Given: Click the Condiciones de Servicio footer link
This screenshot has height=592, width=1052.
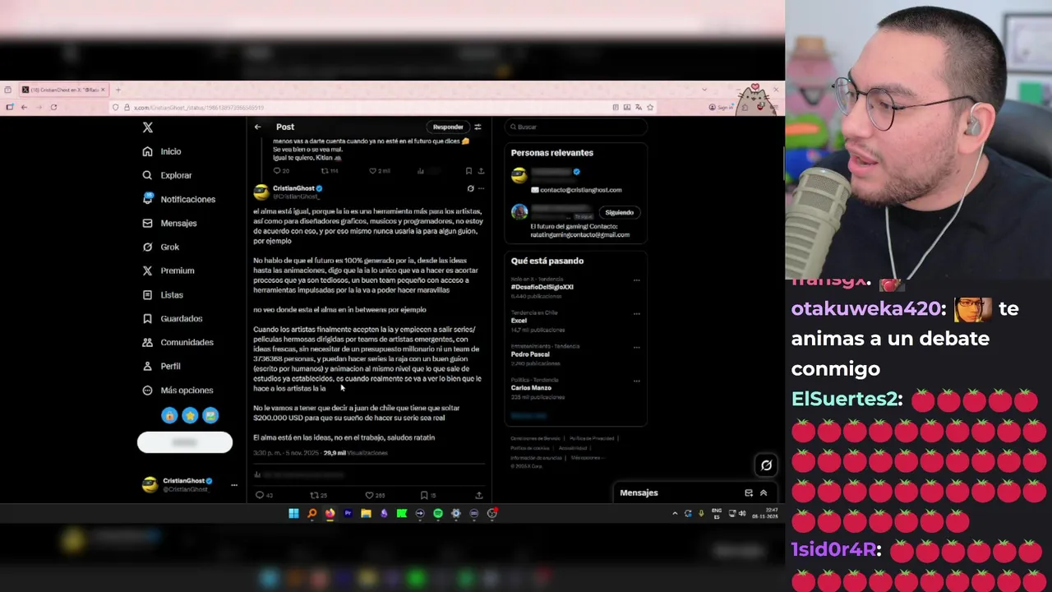Looking at the screenshot, I should (x=535, y=438).
